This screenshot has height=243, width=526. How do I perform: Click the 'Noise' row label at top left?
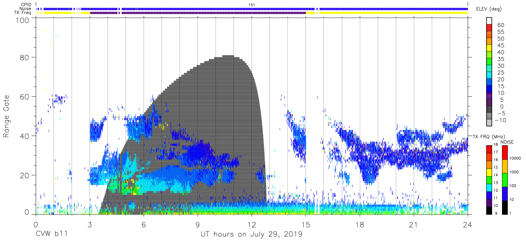pos(26,9)
